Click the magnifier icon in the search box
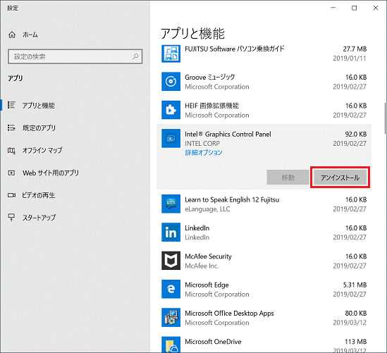This screenshot has width=387, height=353. [135, 56]
